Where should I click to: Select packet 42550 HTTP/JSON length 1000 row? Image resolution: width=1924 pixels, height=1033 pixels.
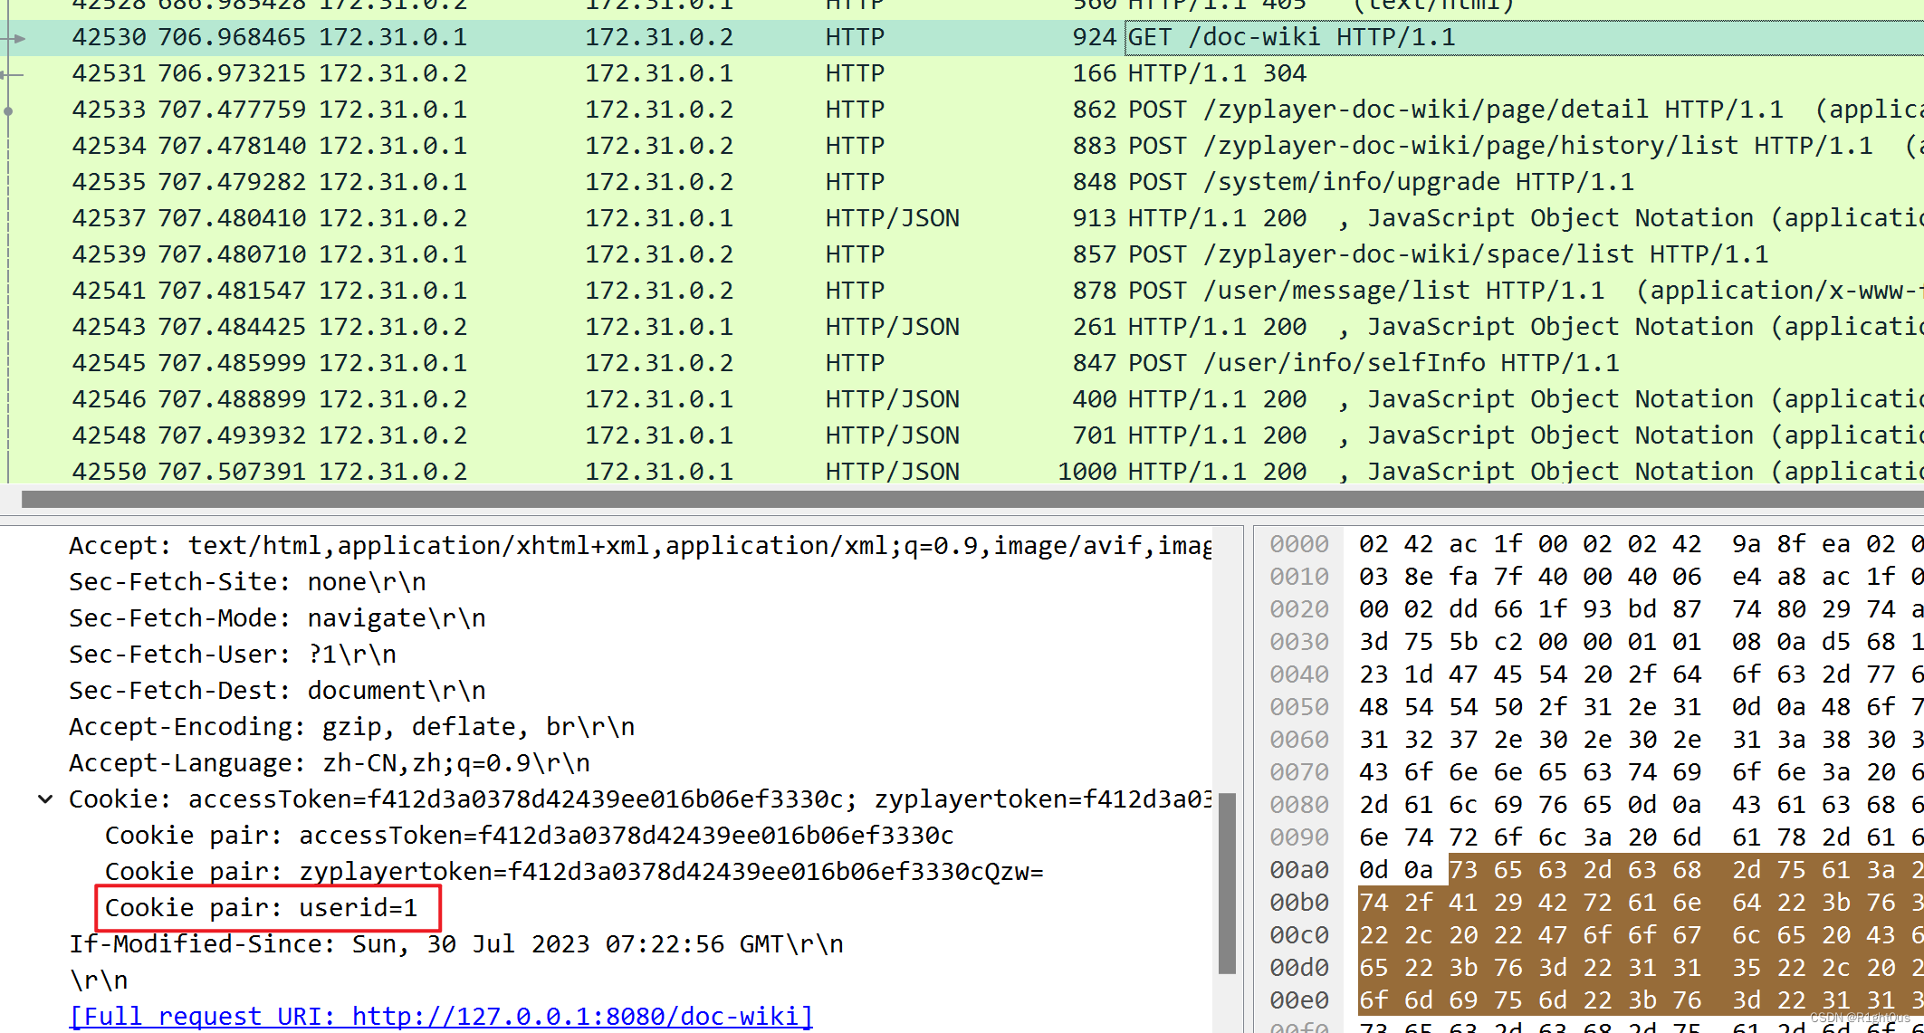pos(962,471)
